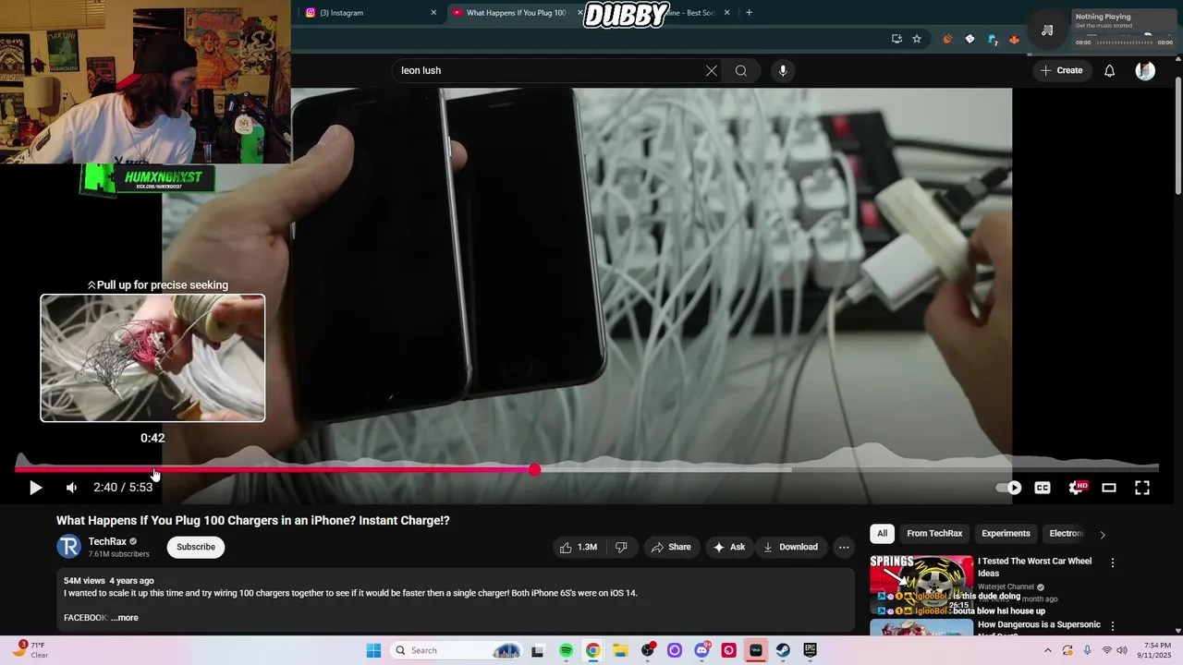Click the 0:42 seek preview thumbnail

pos(152,358)
